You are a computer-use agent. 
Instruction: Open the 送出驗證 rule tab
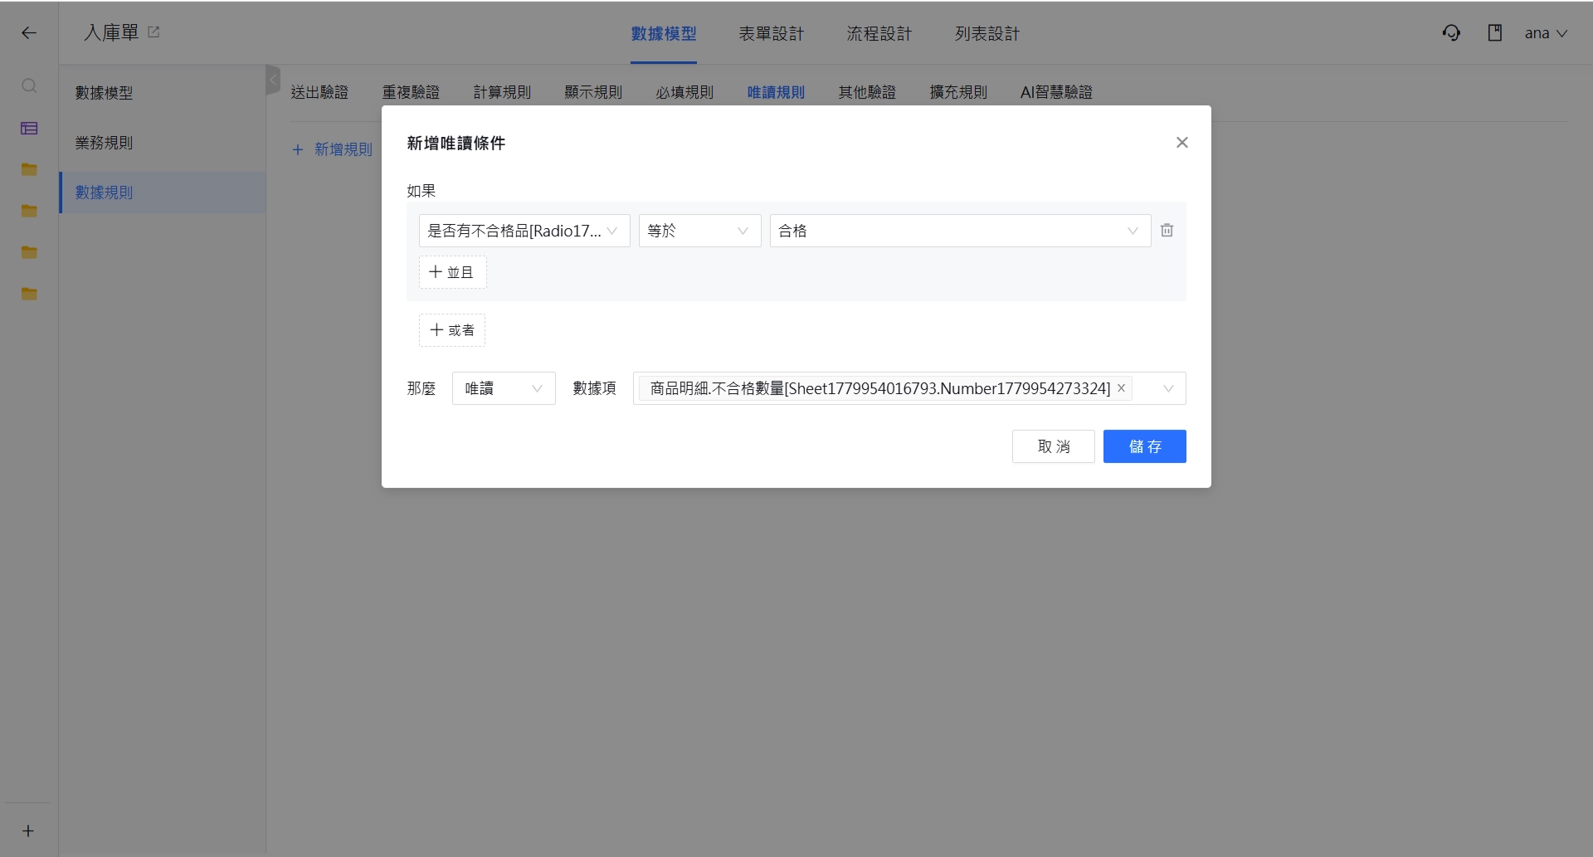(x=319, y=92)
